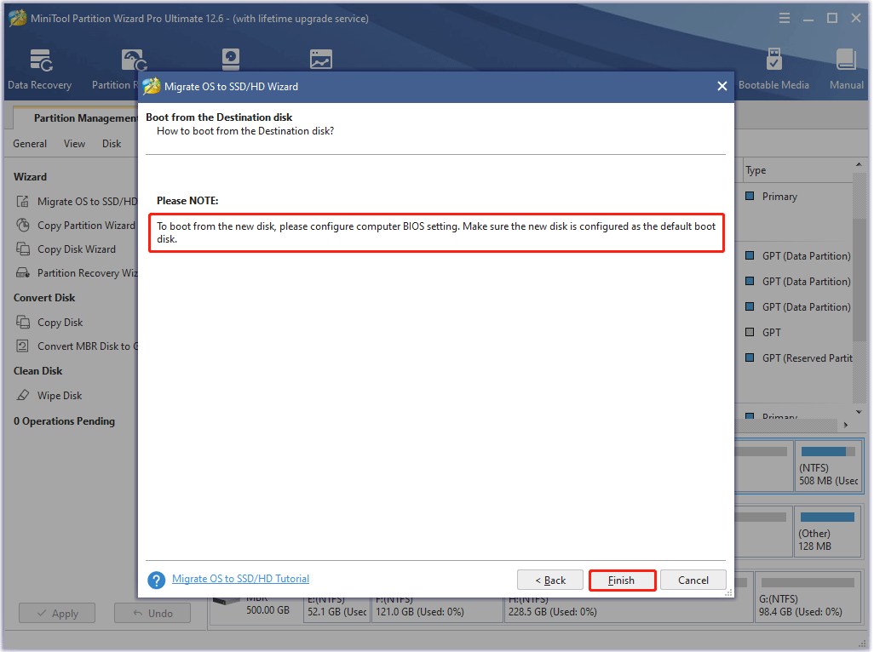Click the blue help question mark icon
Screen dimensions: 874x652
click(x=156, y=581)
